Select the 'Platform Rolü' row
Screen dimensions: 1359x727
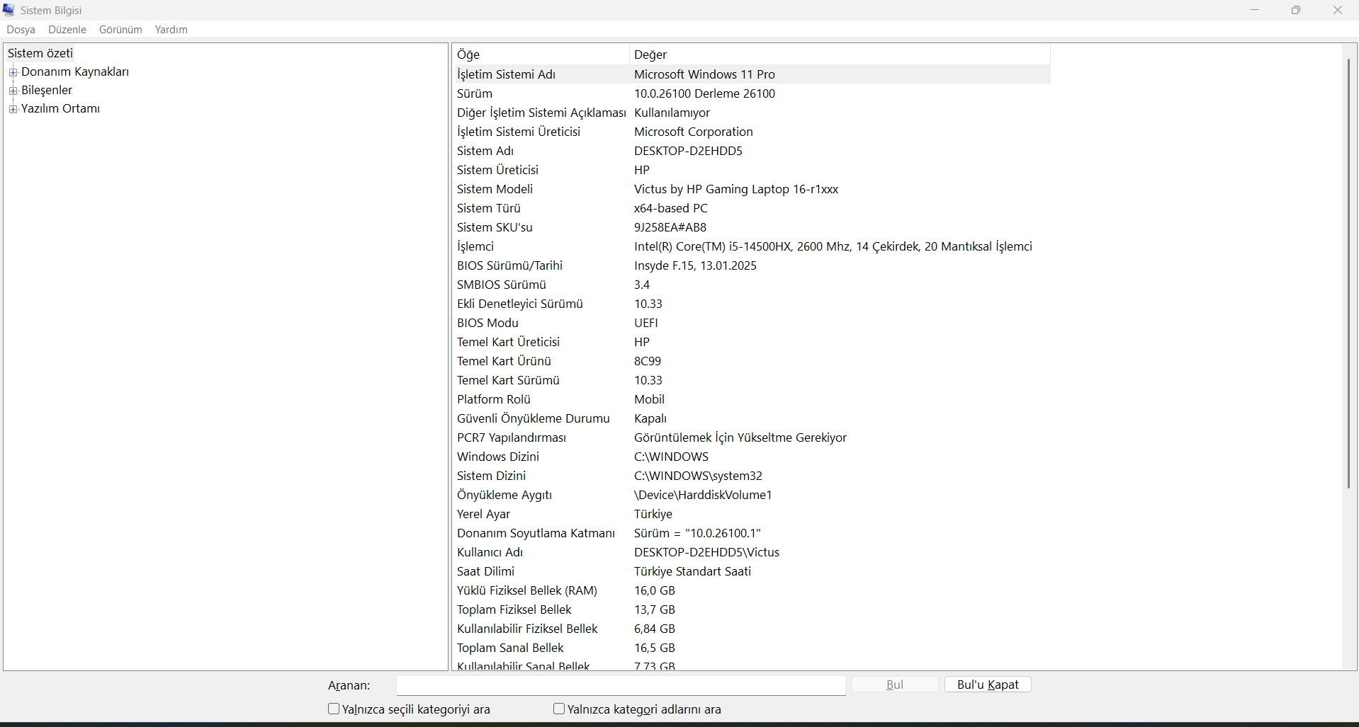[x=752, y=399]
